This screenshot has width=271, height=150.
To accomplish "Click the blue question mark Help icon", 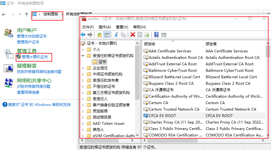I will pos(156,35).
